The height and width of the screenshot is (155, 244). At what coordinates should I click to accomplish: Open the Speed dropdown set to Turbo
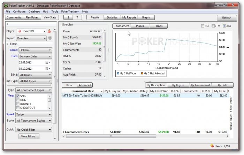[33, 115]
